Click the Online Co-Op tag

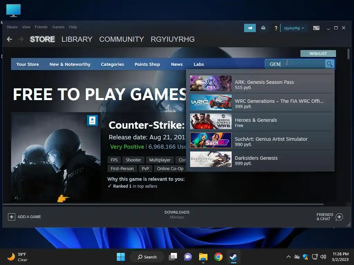pos(170,168)
